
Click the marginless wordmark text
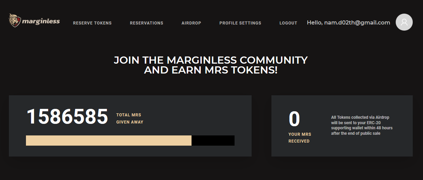click(x=41, y=21)
